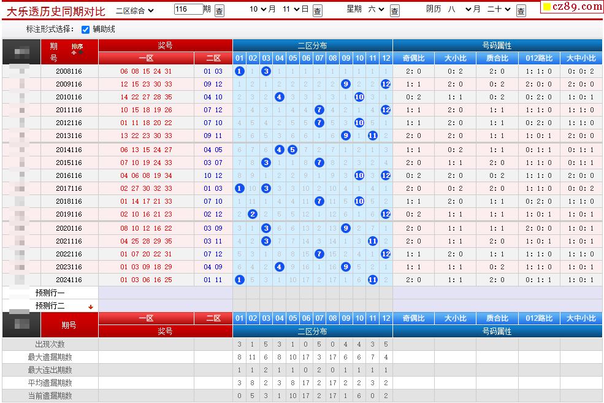Open the weekday dropdown showing 六
604x403 pixels.
coord(376,10)
